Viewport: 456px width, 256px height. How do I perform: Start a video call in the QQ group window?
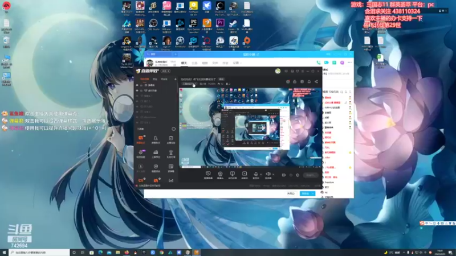tap(326, 63)
